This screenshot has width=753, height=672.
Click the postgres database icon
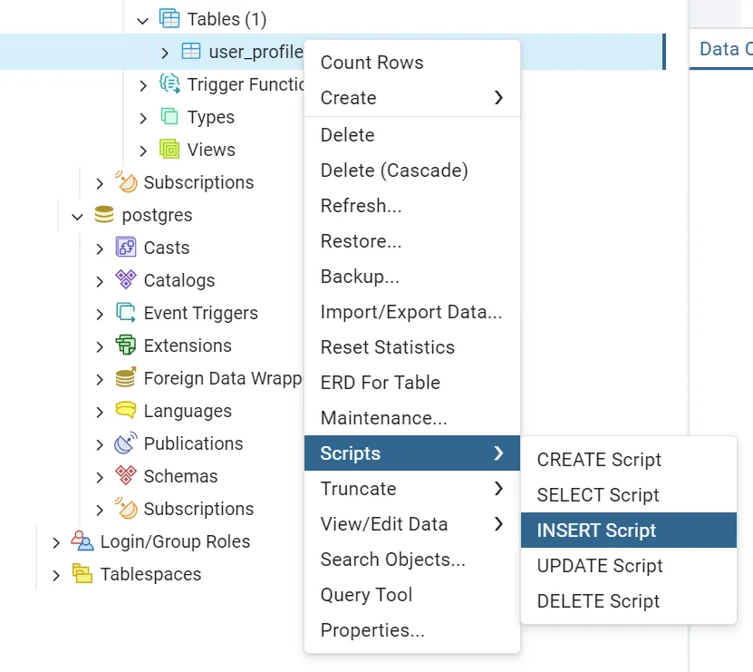[104, 214]
